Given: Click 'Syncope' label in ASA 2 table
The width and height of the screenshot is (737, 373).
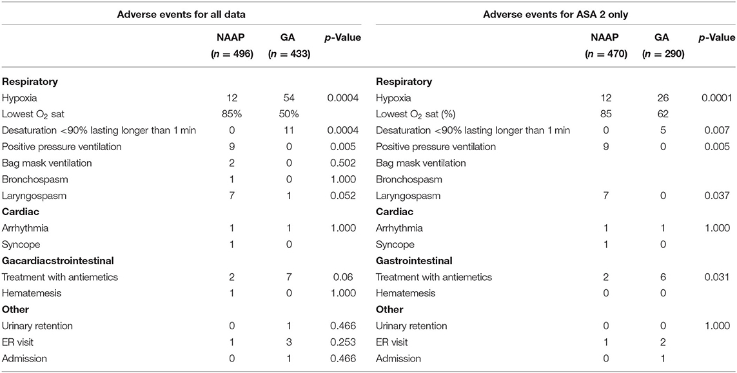Looking at the screenshot, I should (x=395, y=245).
